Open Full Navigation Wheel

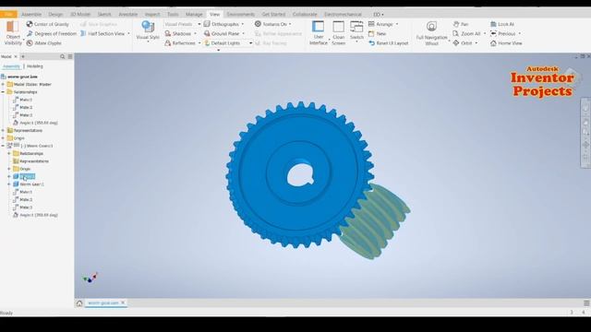tap(431, 33)
